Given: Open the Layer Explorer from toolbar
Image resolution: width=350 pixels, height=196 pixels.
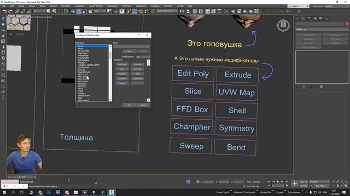Looking at the screenshot, I should coord(201,11).
